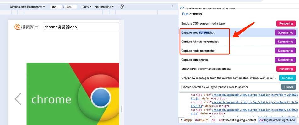The width and height of the screenshot is (299, 125).
Task: Click the Chrome logo image
Action: coord(73,94)
